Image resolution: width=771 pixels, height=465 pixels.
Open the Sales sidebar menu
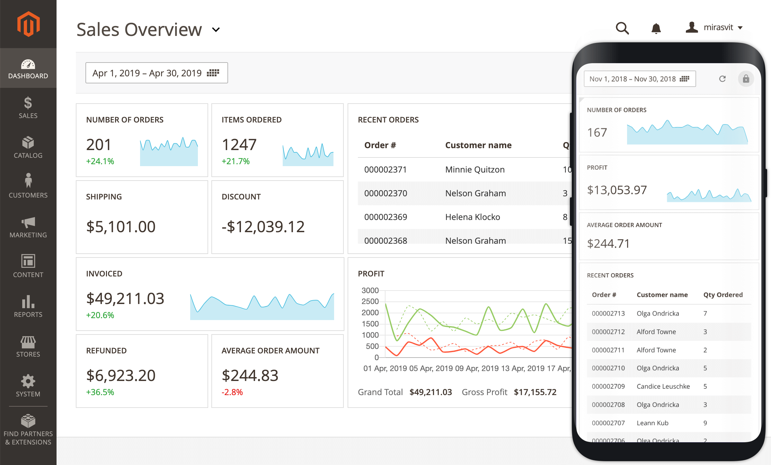tap(28, 108)
